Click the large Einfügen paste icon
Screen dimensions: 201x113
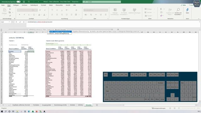(4, 10)
